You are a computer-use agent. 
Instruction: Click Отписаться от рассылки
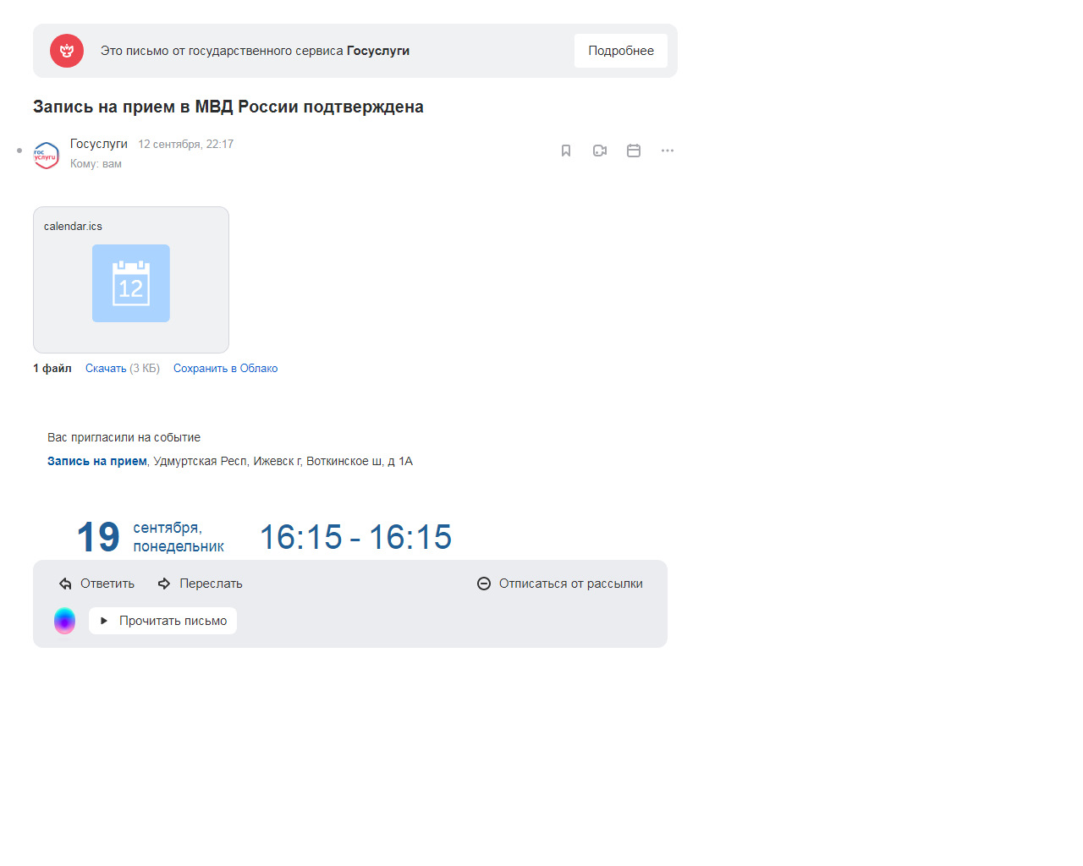click(x=560, y=584)
